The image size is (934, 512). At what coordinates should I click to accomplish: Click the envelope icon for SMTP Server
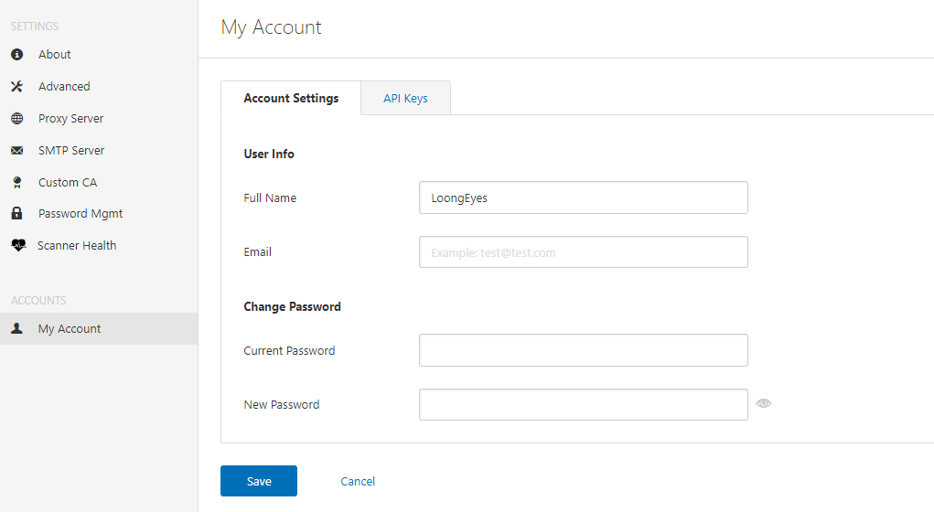16,151
